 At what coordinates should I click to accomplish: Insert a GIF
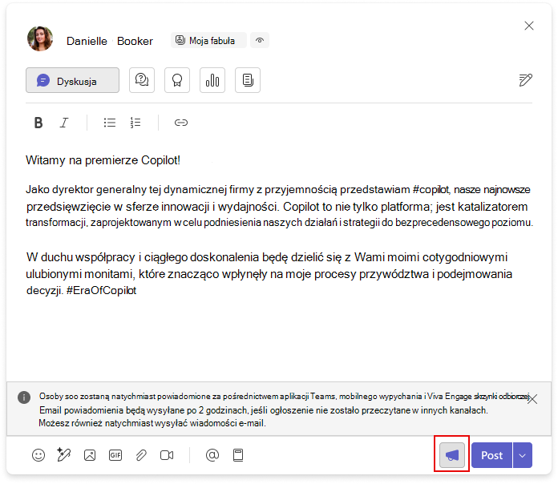point(115,455)
